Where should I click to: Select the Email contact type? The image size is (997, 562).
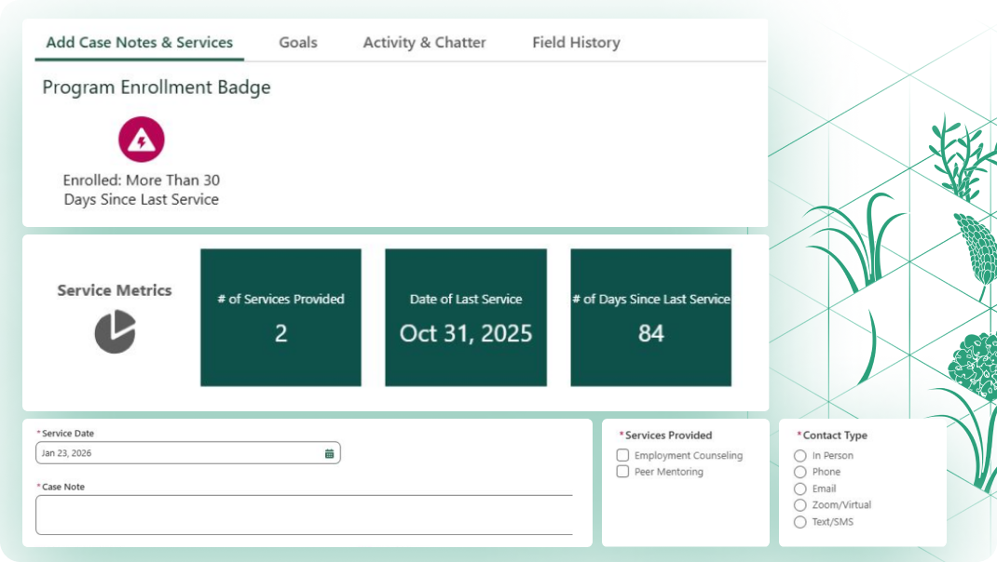799,489
